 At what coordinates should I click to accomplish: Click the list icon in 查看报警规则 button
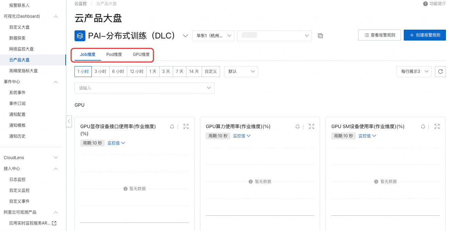coord(367,35)
